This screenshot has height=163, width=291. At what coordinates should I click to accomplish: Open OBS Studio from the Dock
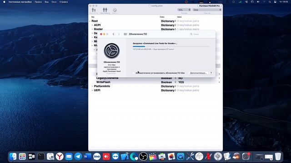tap(143, 157)
